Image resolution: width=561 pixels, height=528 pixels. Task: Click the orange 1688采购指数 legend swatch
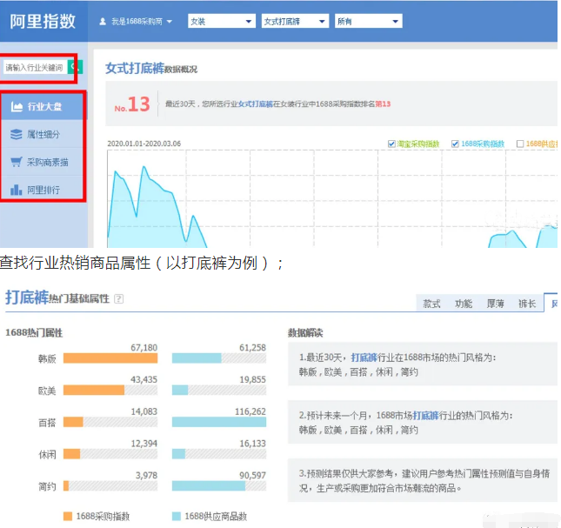(68, 516)
